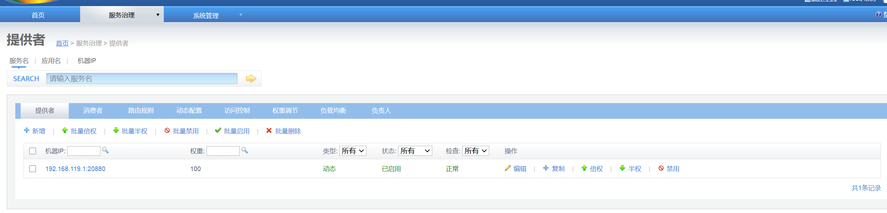Viewport: 887px width, 213px height.
Task: Click the 正常 check cell
Action: point(452,169)
